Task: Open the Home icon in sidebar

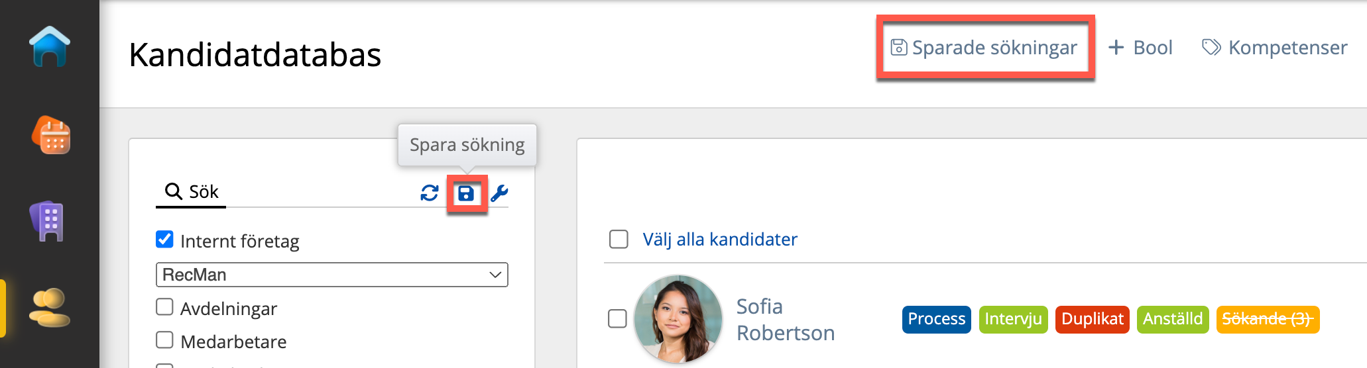Action: click(50, 47)
